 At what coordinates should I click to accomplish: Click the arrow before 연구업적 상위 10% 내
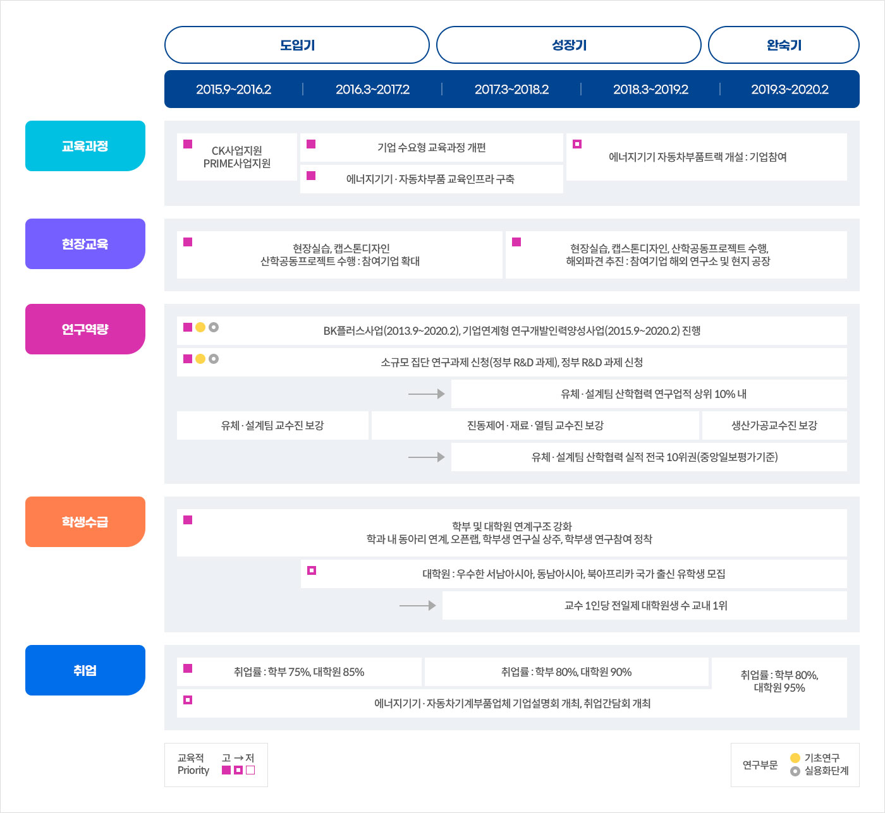point(427,394)
